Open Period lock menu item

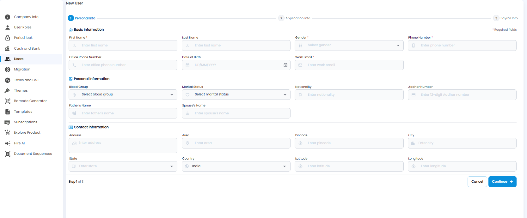pos(31,38)
